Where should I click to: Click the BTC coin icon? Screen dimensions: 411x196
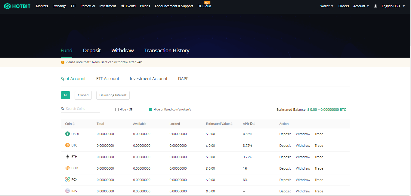tap(67, 145)
